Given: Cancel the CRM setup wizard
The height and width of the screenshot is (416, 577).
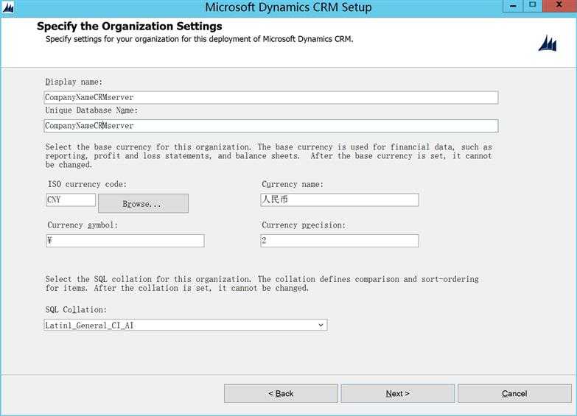Looking at the screenshot, I should click(514, 394).
